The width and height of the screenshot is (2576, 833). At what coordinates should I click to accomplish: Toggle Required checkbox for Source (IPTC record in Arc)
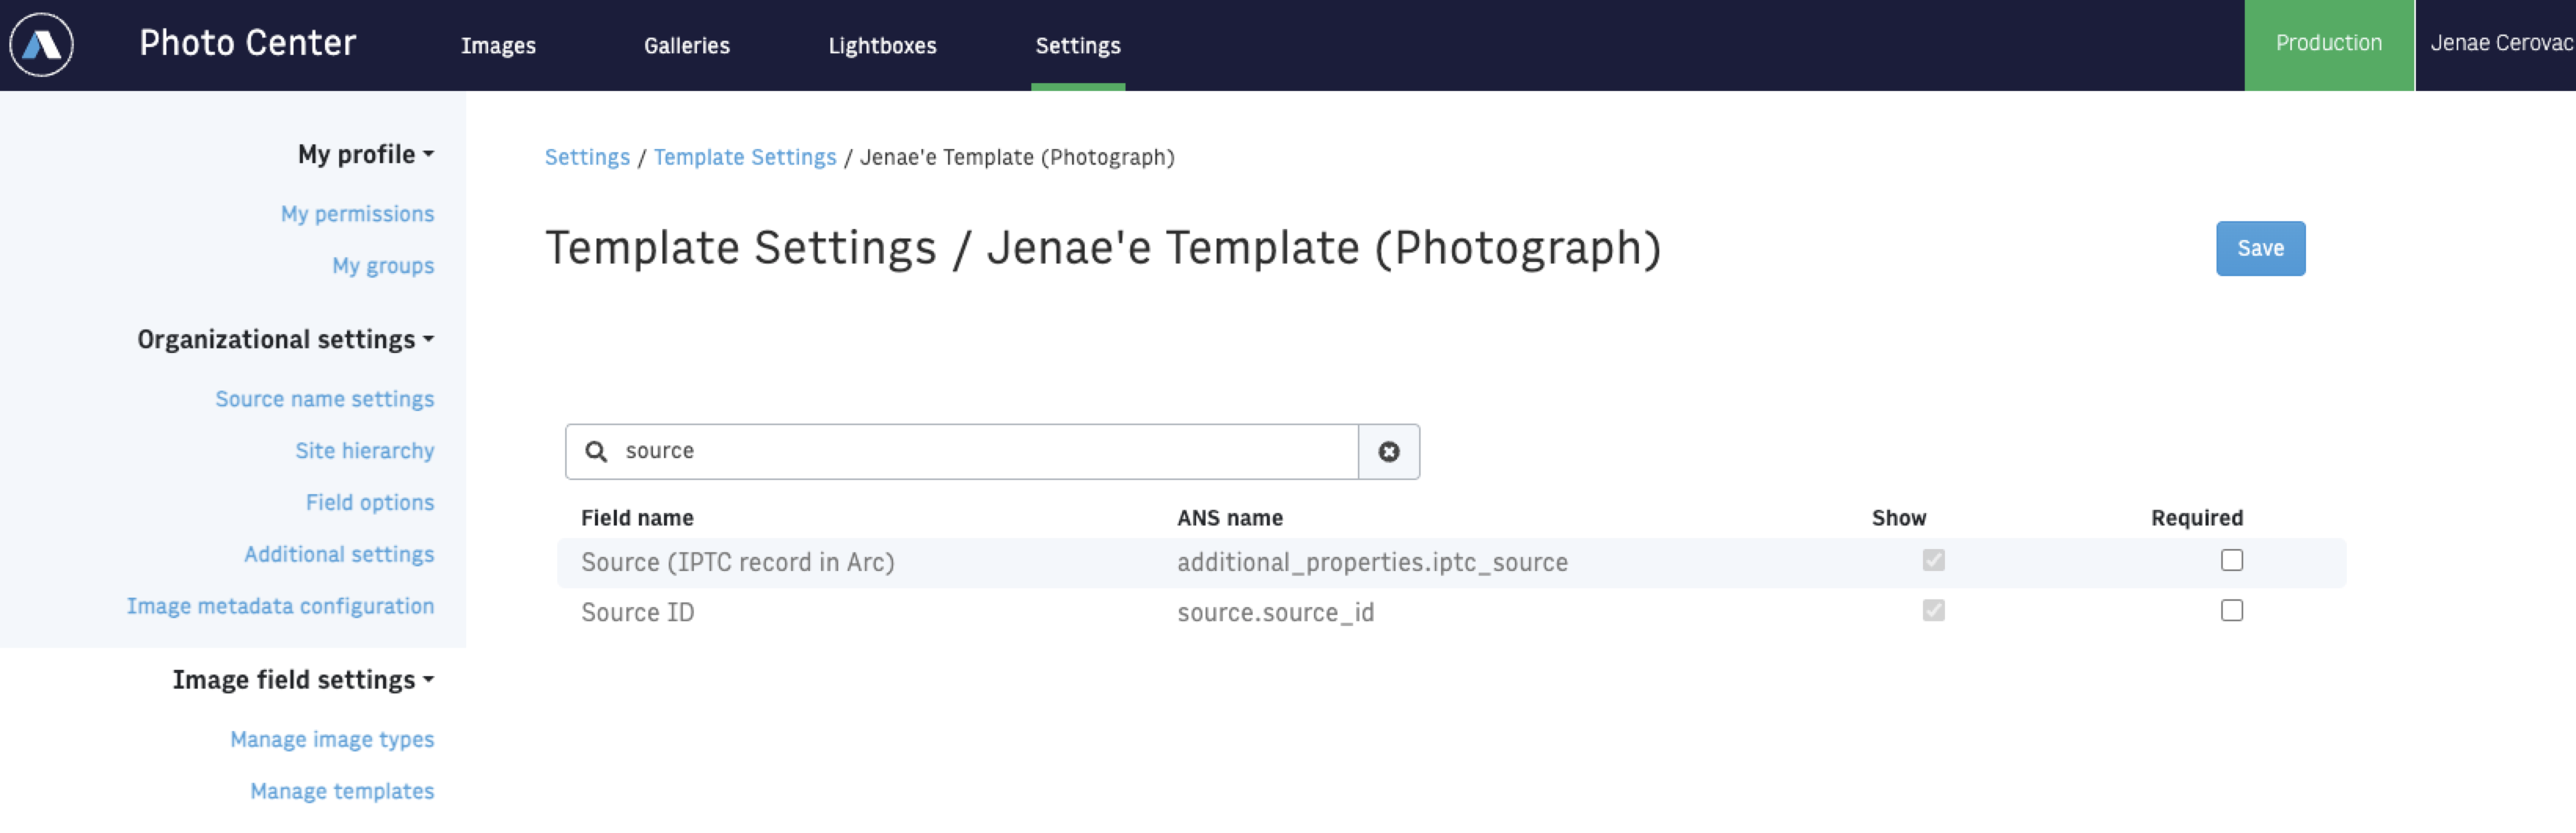[x=2231, y=560]
